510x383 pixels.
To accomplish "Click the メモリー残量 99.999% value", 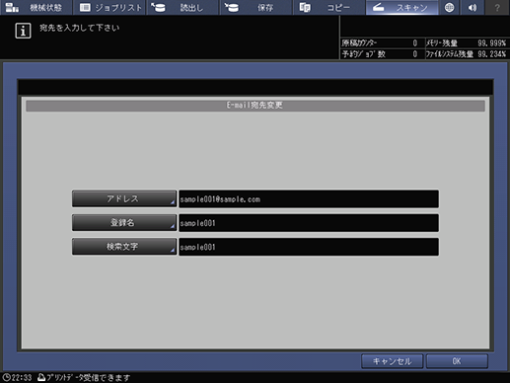I will coord(491,43).
